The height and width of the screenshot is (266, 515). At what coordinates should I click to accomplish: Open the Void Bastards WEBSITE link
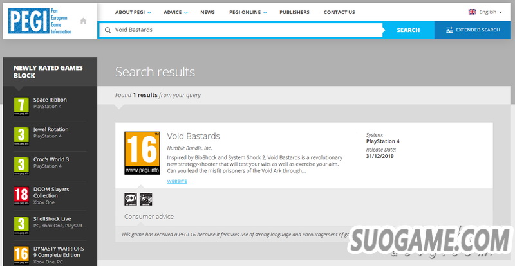[x=177, y=181]
